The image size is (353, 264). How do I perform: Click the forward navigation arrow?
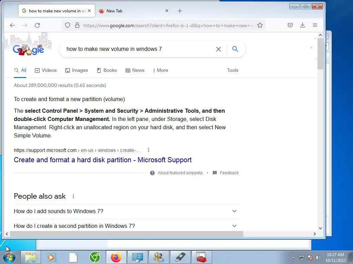click(x=25, y=25)
